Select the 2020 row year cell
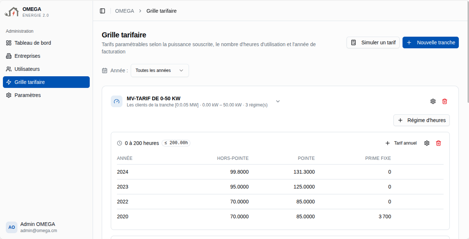The width and height of the screenshot is (469, 239). (122, 216)
